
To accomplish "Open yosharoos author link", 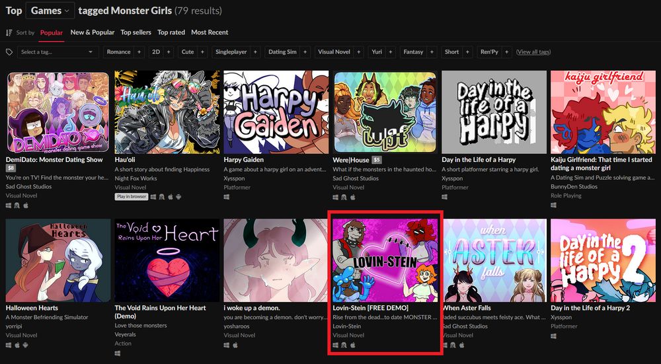I will (236, 326).
